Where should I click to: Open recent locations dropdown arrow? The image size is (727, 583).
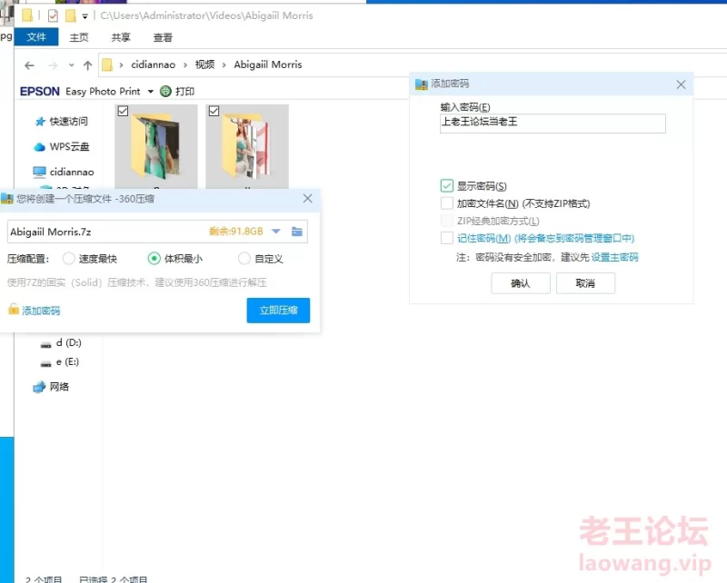click(72, 65)
